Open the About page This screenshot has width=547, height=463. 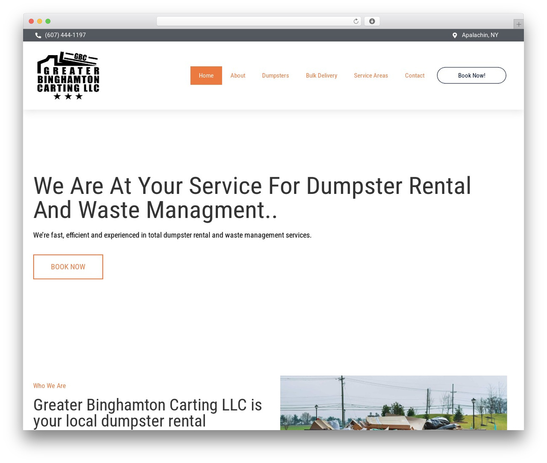[x=238, y=76]
